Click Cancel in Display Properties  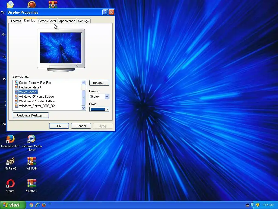81,126
